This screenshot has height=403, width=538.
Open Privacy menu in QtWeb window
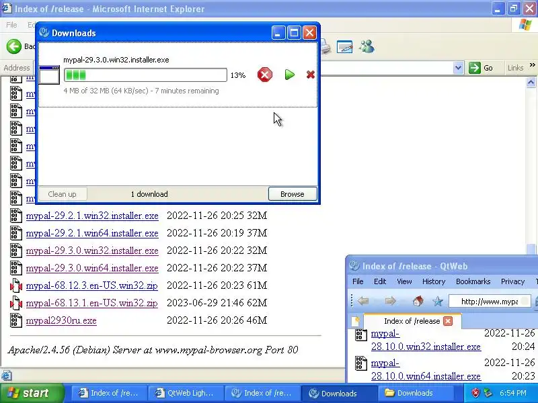pyautogui.click(x=512, y=281)
